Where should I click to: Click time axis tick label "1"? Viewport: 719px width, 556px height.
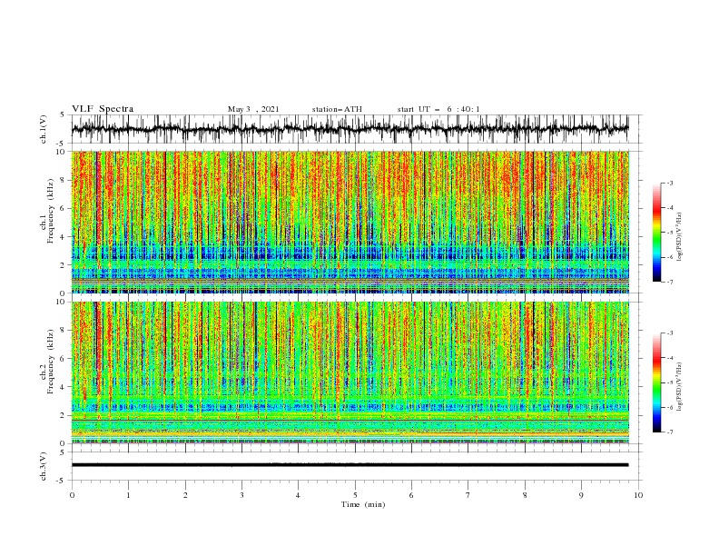point(128,495)
